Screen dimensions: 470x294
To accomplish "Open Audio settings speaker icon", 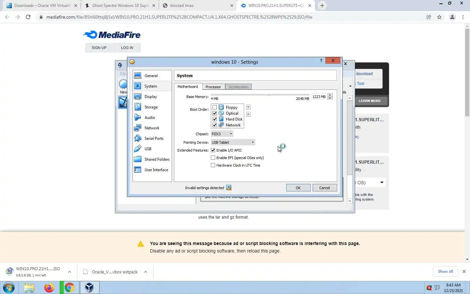I will click(138, 117).
